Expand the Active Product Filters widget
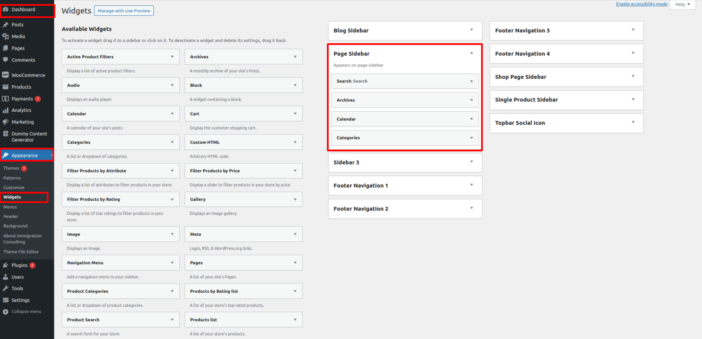Image resolution: width=702 pixels, height=339 pixels. 172,57
